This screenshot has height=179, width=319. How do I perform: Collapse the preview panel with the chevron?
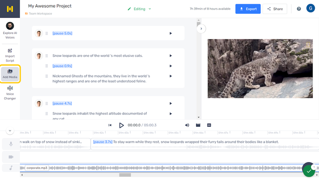point(201,29)
